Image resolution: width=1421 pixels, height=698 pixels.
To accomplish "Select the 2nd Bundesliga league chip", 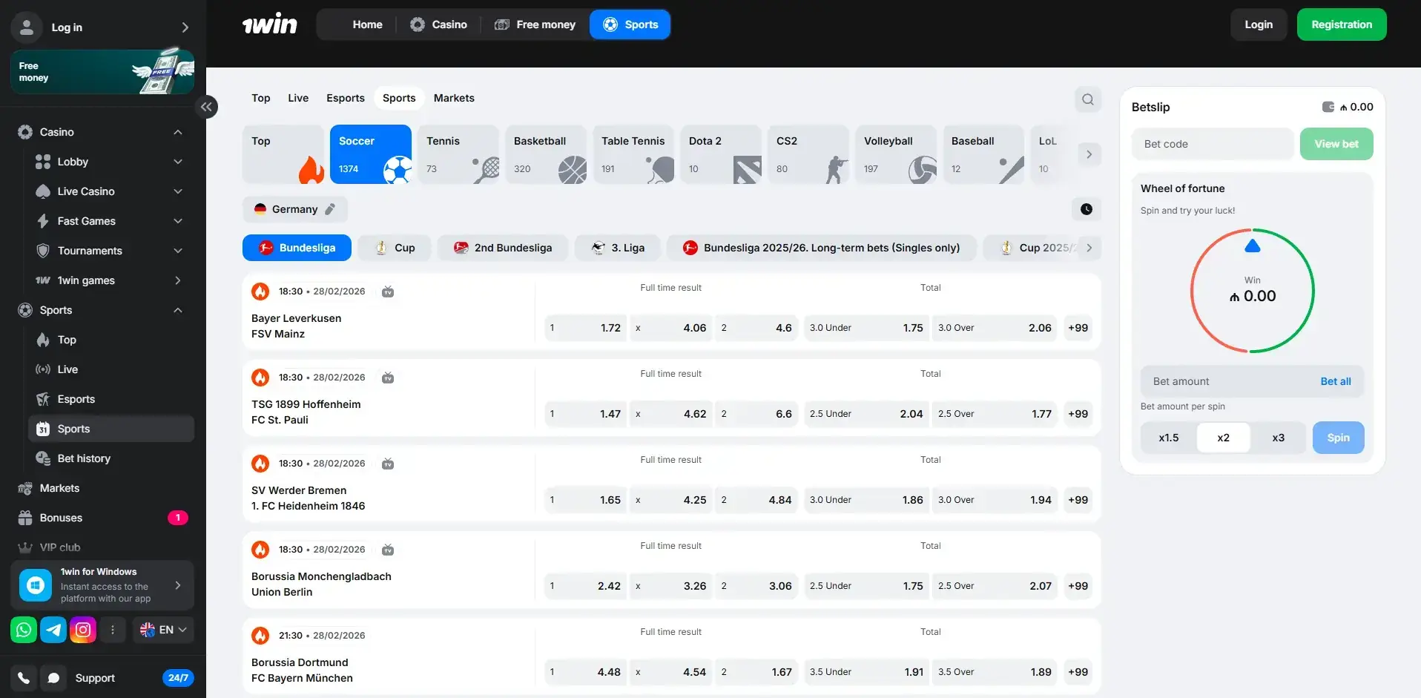I will coord(503,248).
